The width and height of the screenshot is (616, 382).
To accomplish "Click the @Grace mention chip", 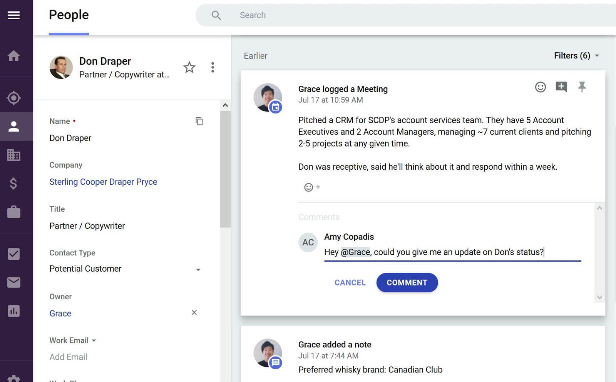I will pyautogui.click(x=355, y=252).
